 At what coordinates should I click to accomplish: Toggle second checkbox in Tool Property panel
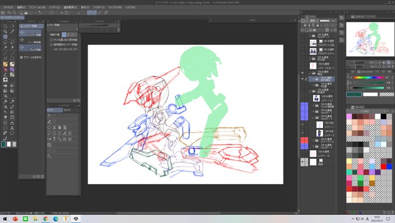[x=51, y=45]
